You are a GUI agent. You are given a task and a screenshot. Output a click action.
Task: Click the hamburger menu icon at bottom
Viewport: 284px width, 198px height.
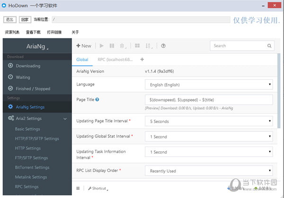click(x=78, y=188)
